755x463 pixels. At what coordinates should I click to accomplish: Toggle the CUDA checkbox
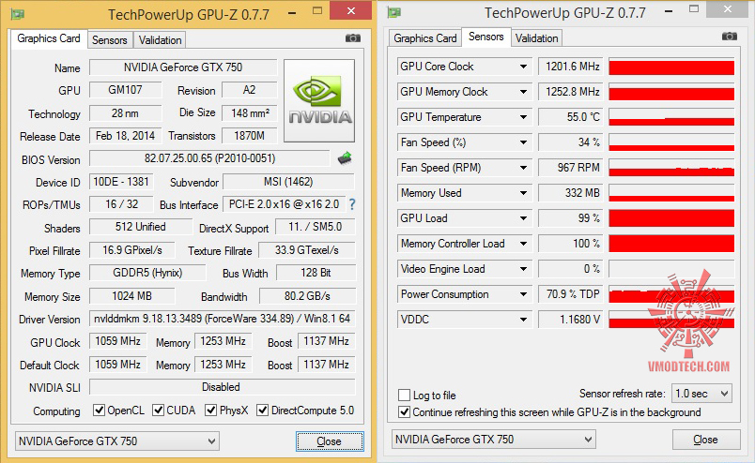point(159,411)
